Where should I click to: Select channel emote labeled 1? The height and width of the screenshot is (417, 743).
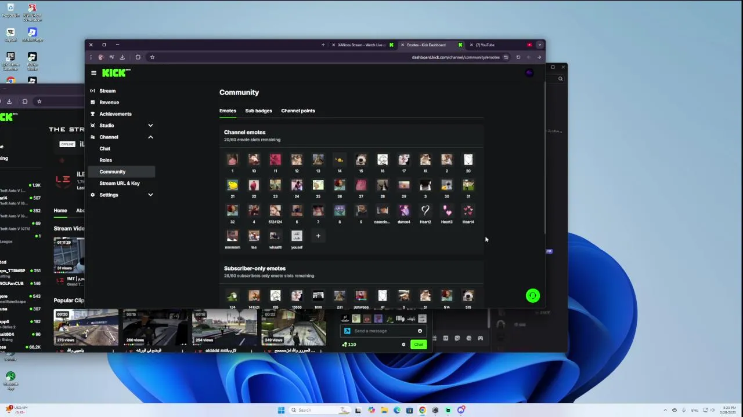click(232, 160)
